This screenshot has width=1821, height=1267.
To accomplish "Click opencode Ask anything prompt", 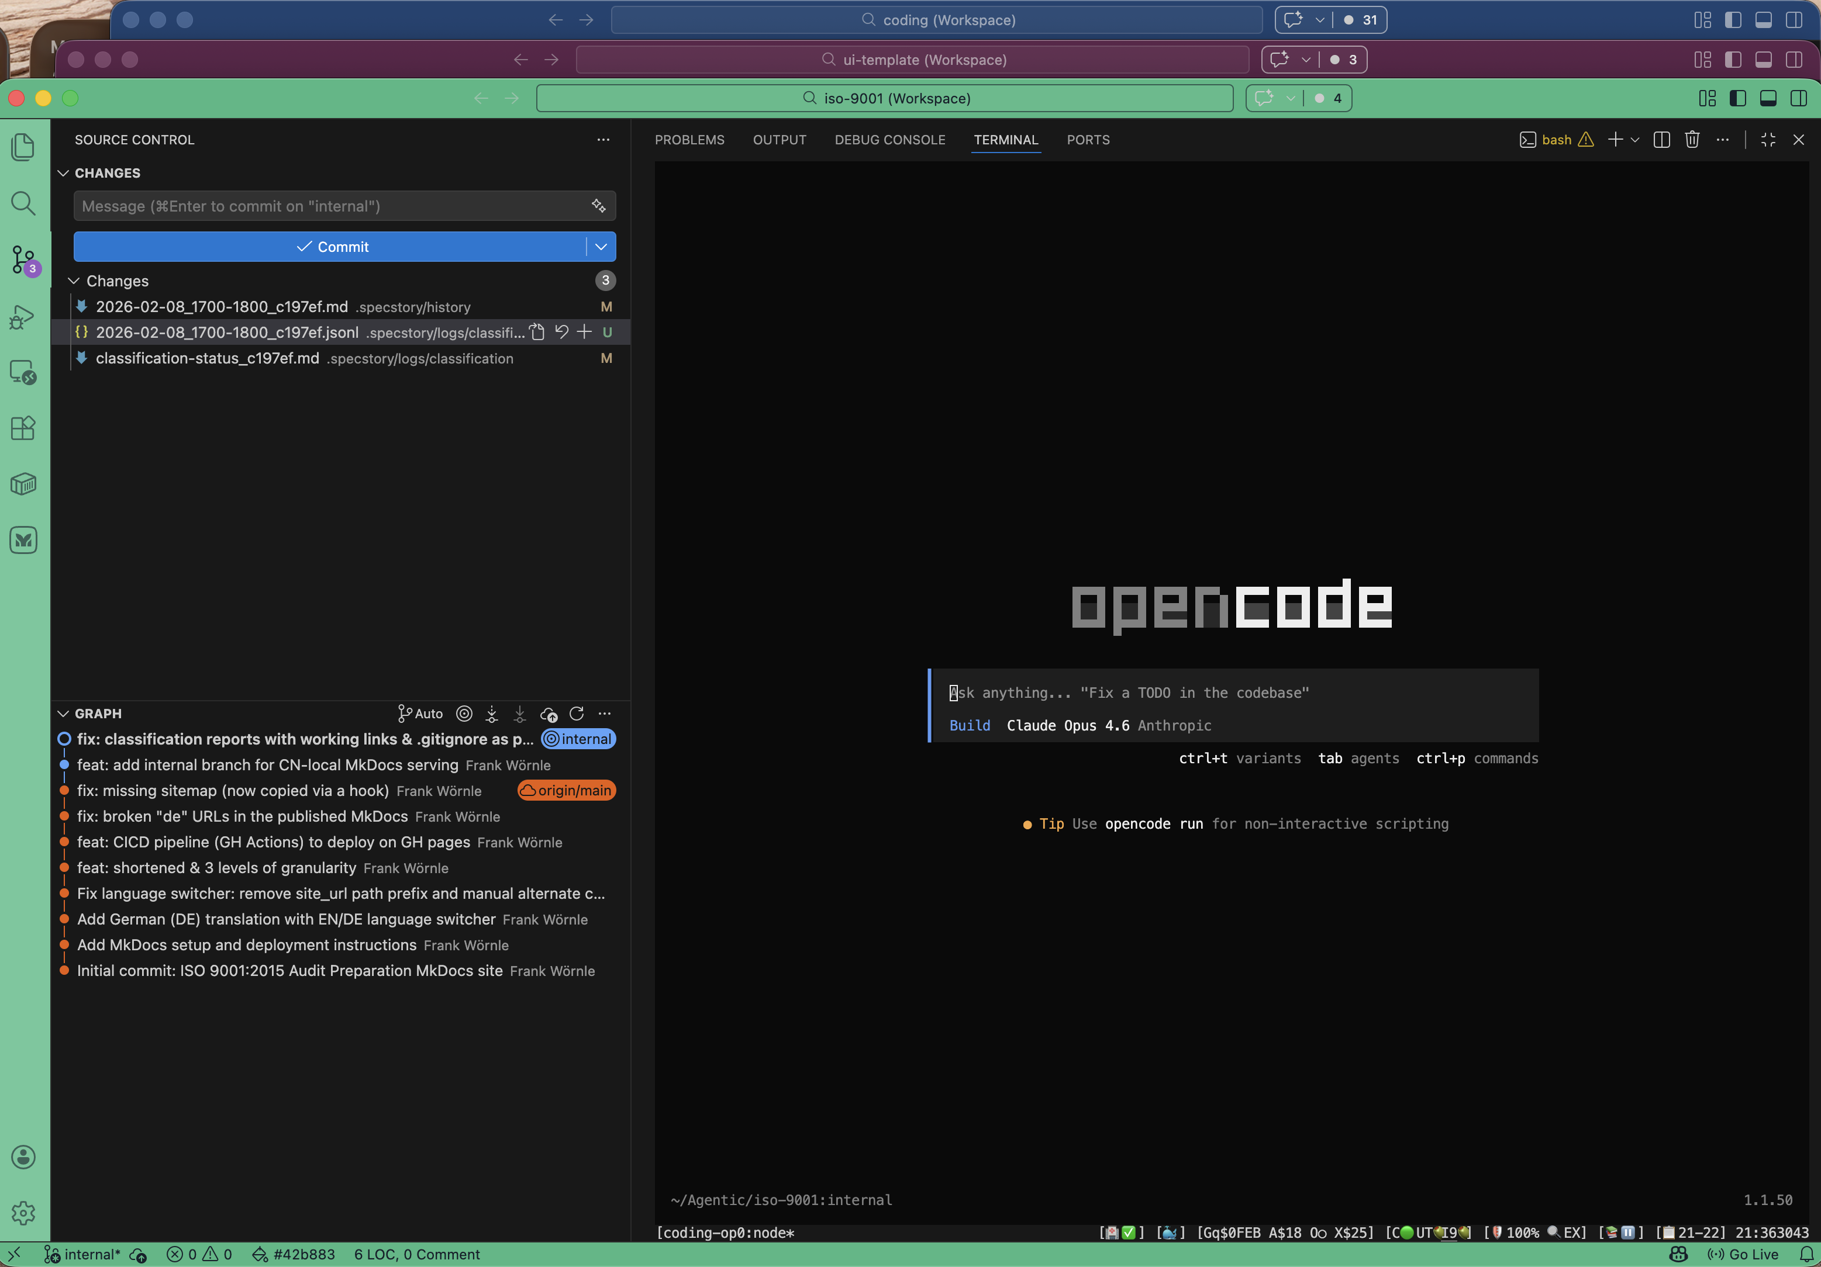I will 1233,693.
